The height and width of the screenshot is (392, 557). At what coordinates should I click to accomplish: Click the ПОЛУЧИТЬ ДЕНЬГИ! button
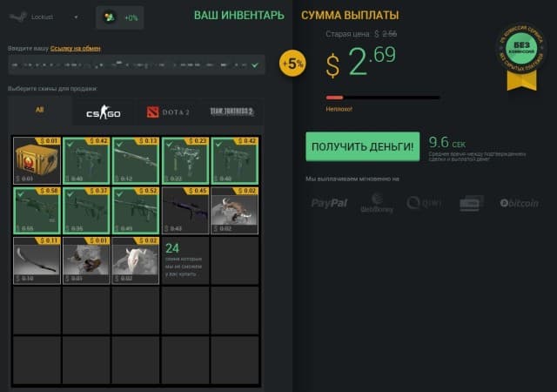(x=362, y=146)
